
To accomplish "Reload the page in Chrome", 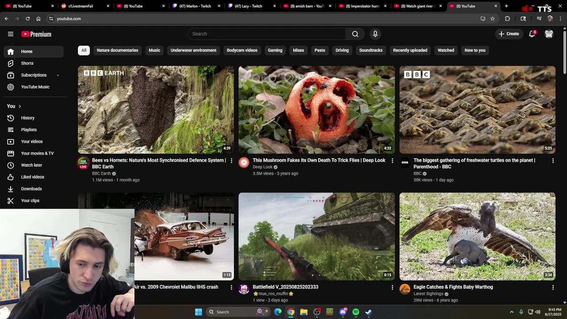I will pyautogui.click(x=27, y=19).
